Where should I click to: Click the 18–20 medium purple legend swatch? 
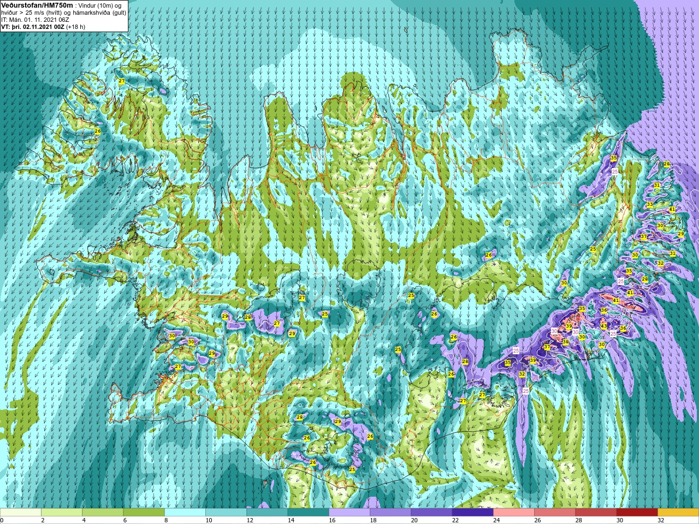390,513
